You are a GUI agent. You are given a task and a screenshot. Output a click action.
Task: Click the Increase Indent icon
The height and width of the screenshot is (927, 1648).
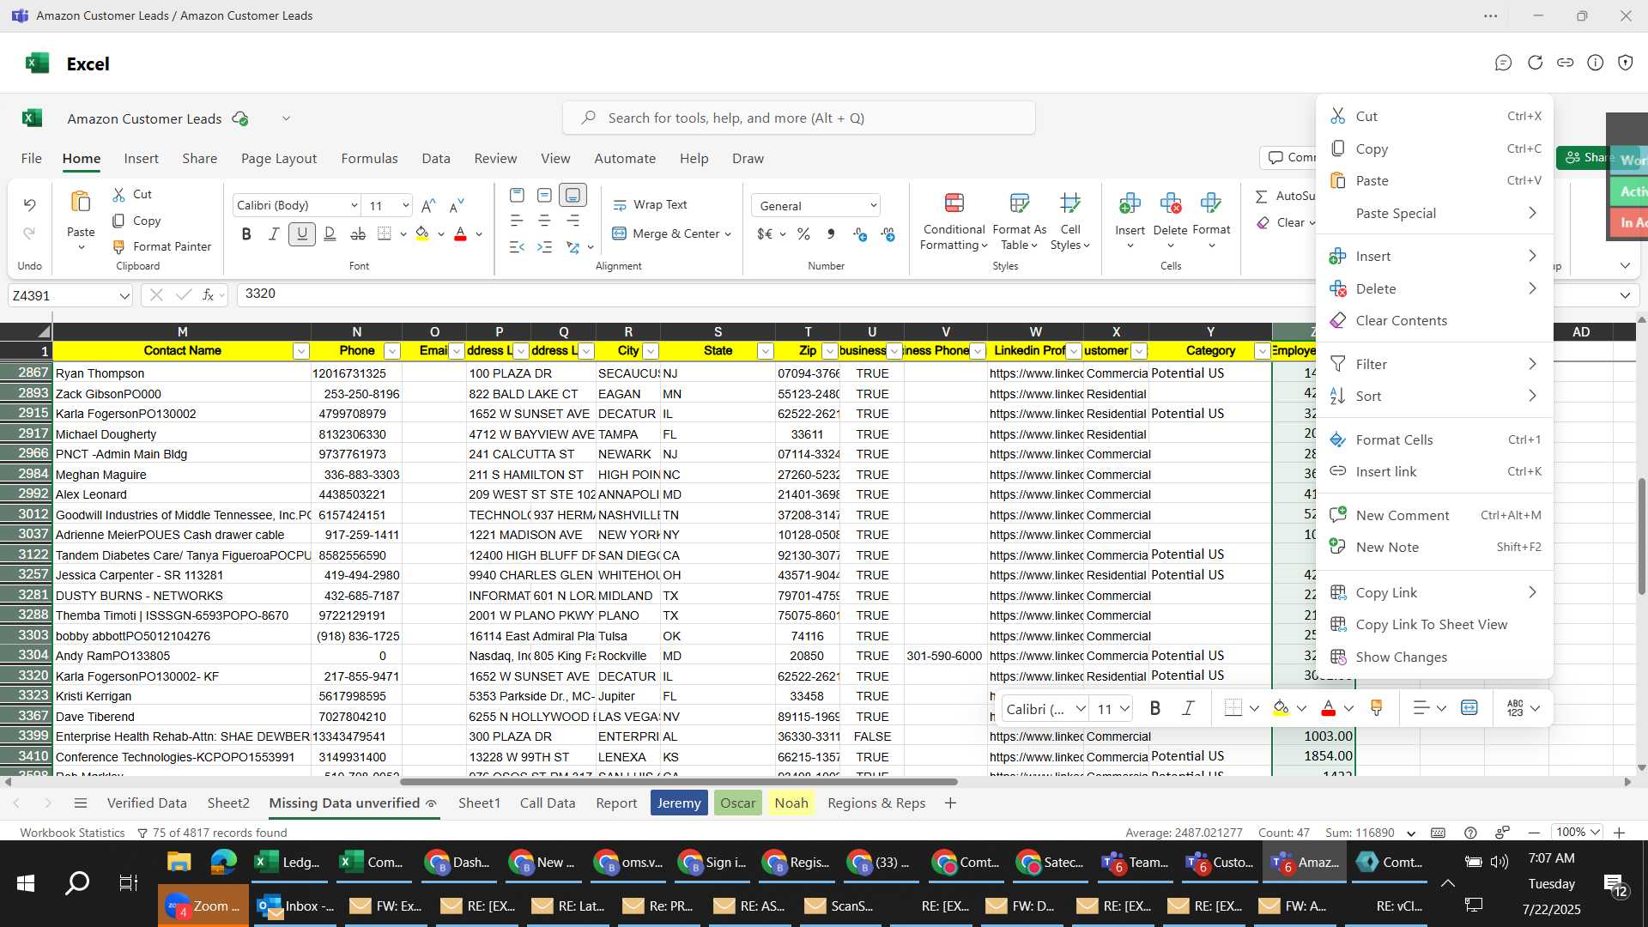click(544, 247)
